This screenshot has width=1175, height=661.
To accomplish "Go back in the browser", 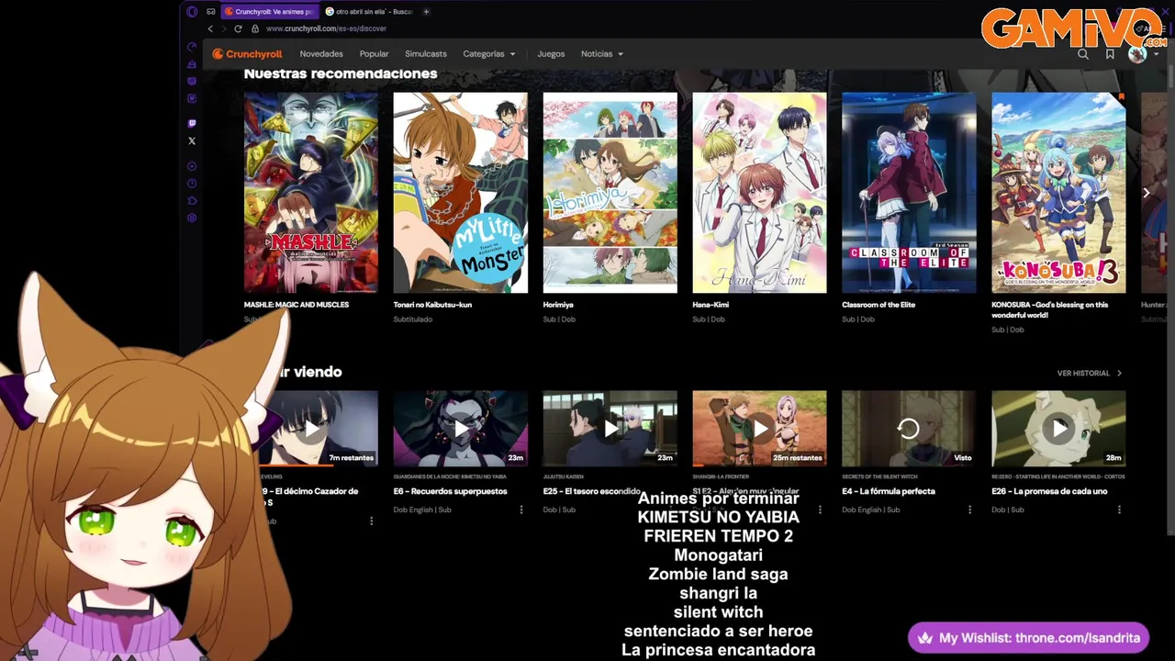I will (x=210, y=28).
